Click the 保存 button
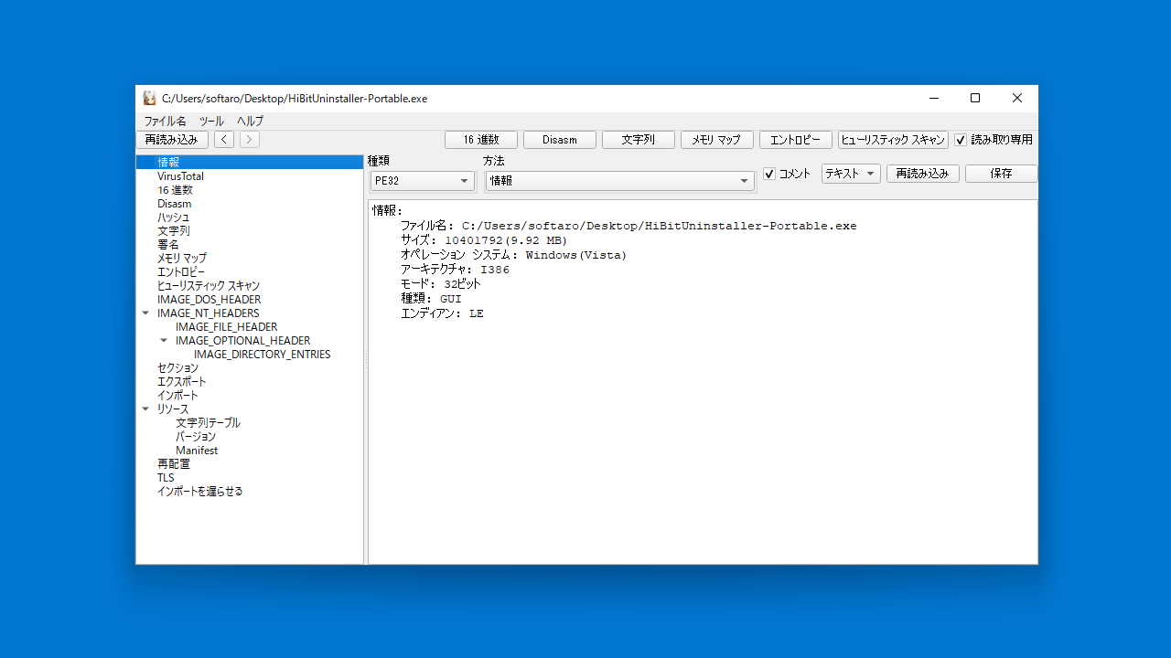Screen dimensions: 1171x658 (1002, 174)
